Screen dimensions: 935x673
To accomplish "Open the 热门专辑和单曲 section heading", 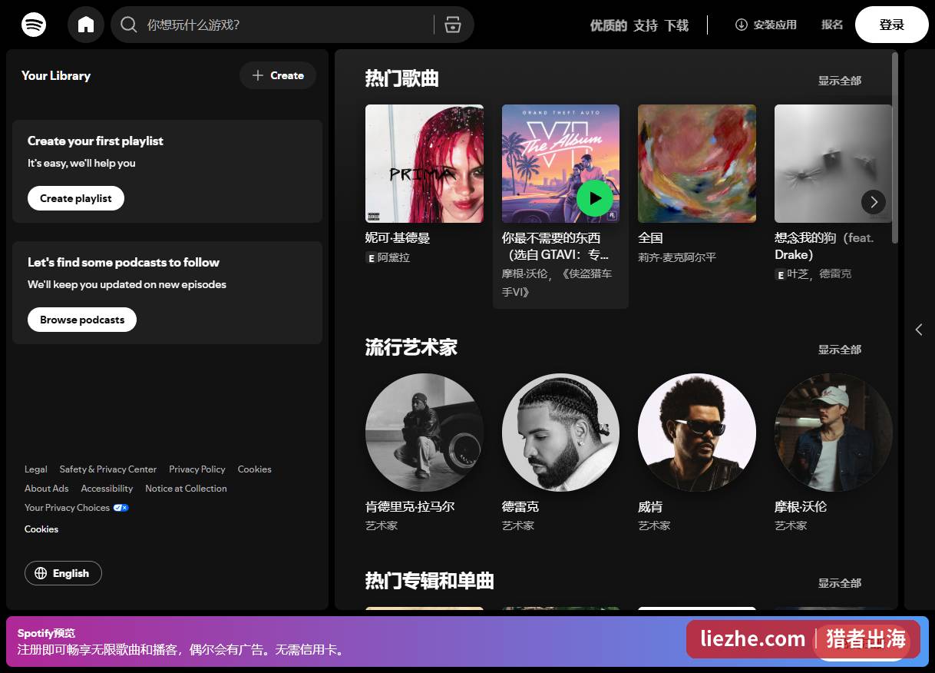I will [x=429, y=581].
